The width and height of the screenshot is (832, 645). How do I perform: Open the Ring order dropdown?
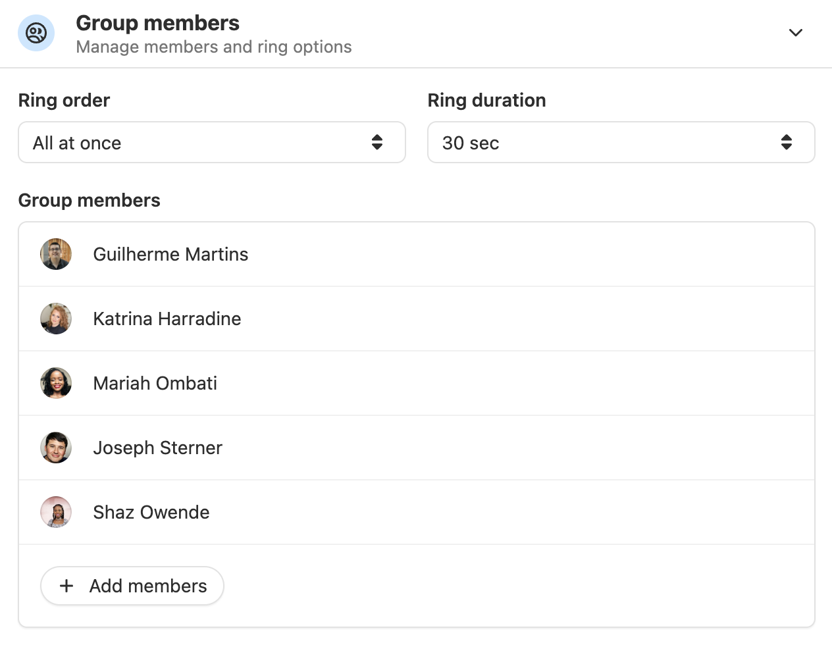(212, 142)
